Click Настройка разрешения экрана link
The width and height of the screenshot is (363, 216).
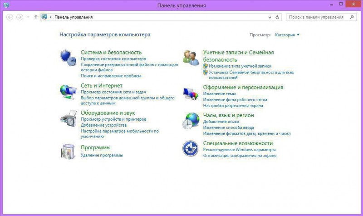pyautogui.click(x=233, y=106)
